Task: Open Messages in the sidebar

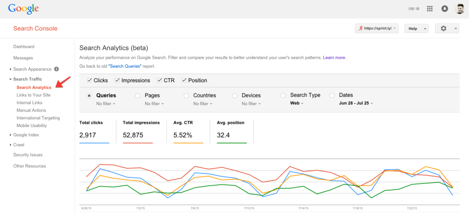Action: coord(23,58)
